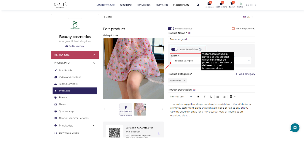Go to Floor Plan in top navigation

coord(181,5)
